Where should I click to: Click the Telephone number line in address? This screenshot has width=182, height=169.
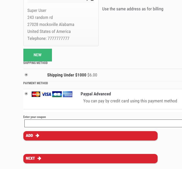pos(48,39)
